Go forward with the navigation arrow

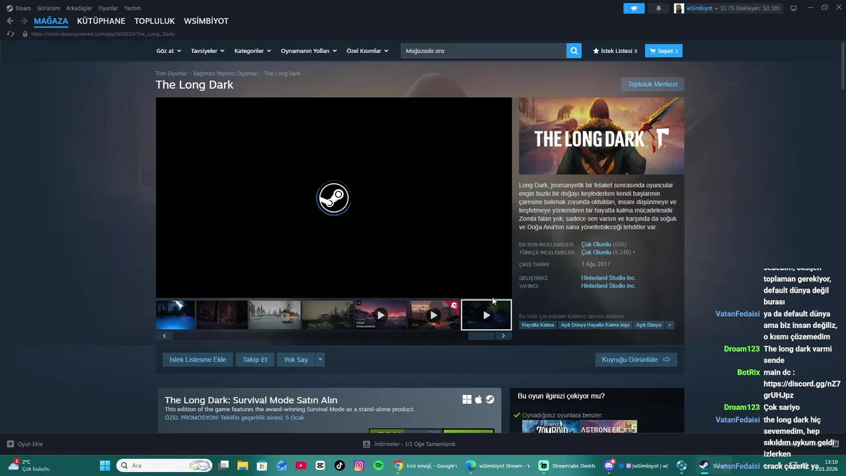pos(24,21)
